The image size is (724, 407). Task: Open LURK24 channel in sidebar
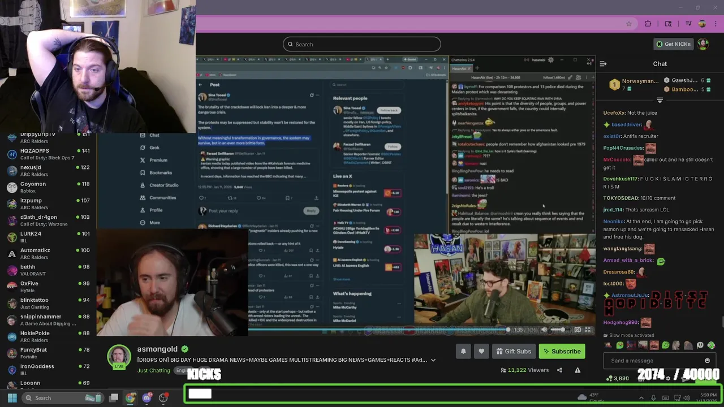(x=48, y=237)
